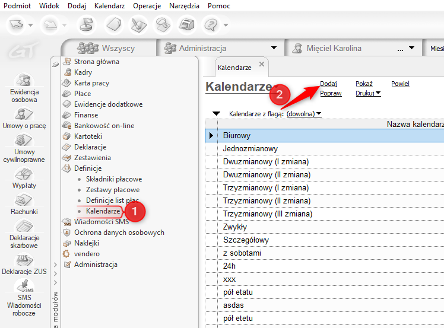This screenshot has height=328, width=444.
Task: Open the Dodaj menu in menu bar
Action: click(77, 6)
